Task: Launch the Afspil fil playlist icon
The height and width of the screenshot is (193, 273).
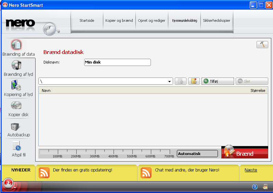Action: pyautogui.click(x=16, y=146)
